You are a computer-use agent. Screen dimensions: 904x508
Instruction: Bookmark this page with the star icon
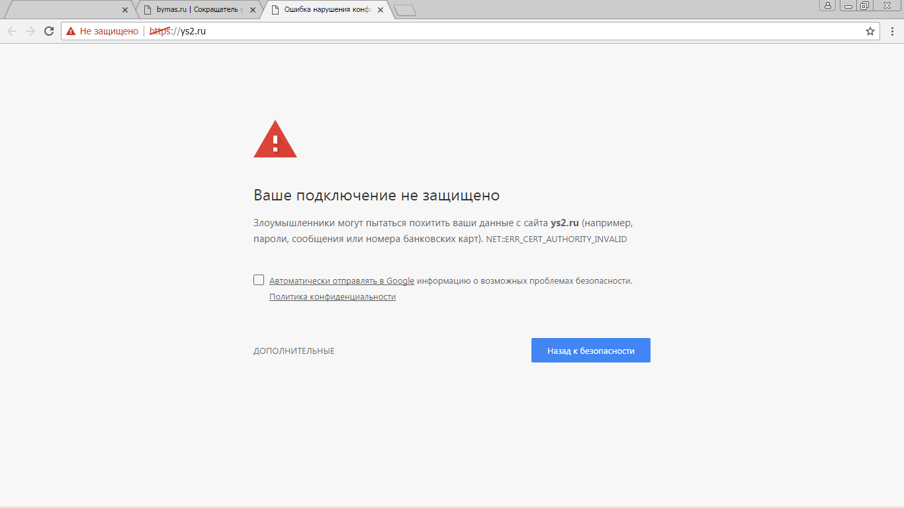click(x=870, y=31)
